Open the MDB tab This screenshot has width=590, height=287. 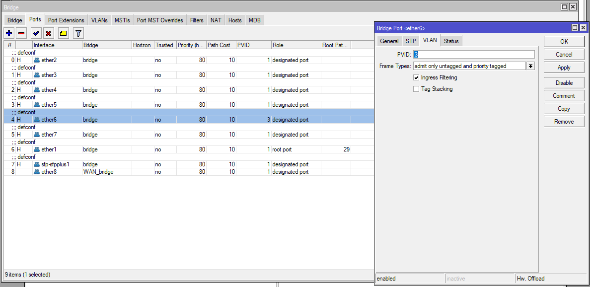[x=255, y=20]
